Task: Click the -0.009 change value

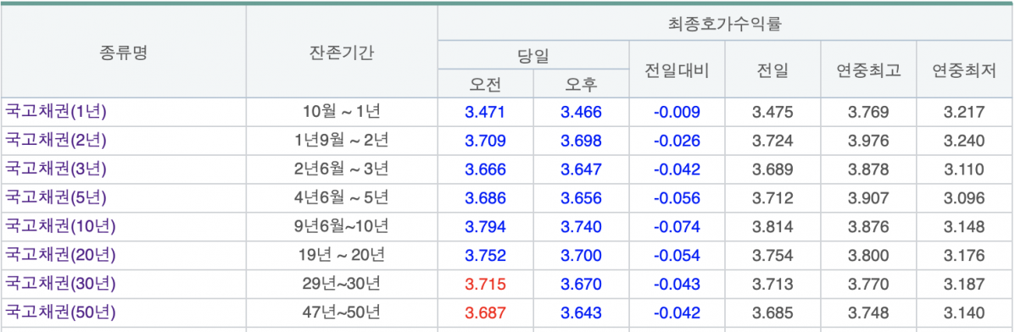Action: click(678, 112)
